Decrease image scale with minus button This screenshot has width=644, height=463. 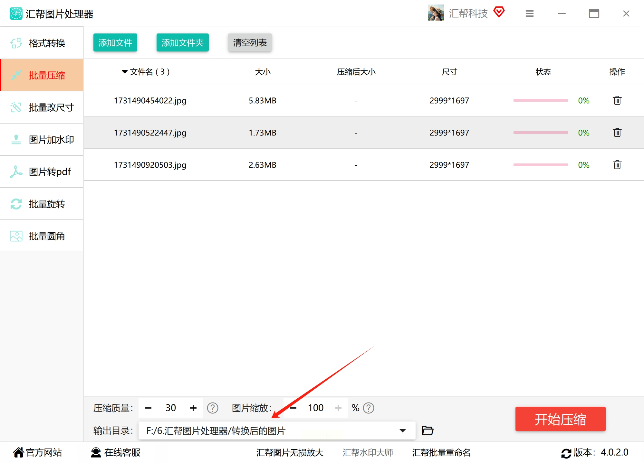(x=293, y=408)
